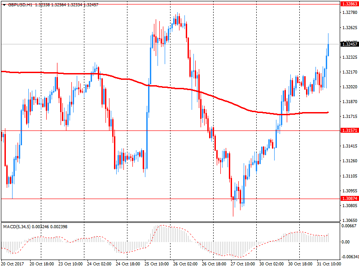Click the 1.31260 price axis label

(350, 161)
